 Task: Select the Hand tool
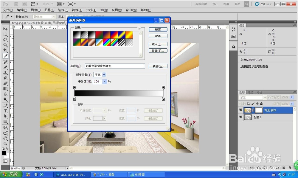[x=5, y=138]
